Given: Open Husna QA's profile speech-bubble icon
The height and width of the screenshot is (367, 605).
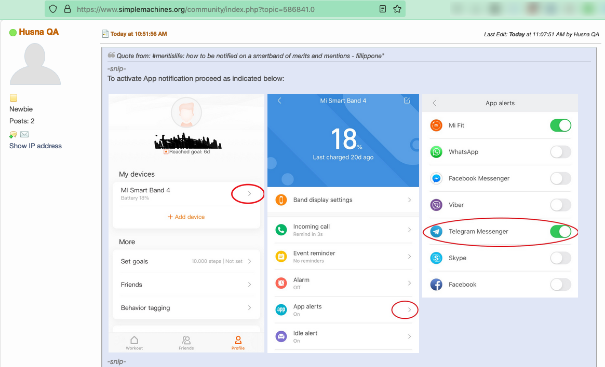Looking at the screenshot, I should [x=13, y=134].
